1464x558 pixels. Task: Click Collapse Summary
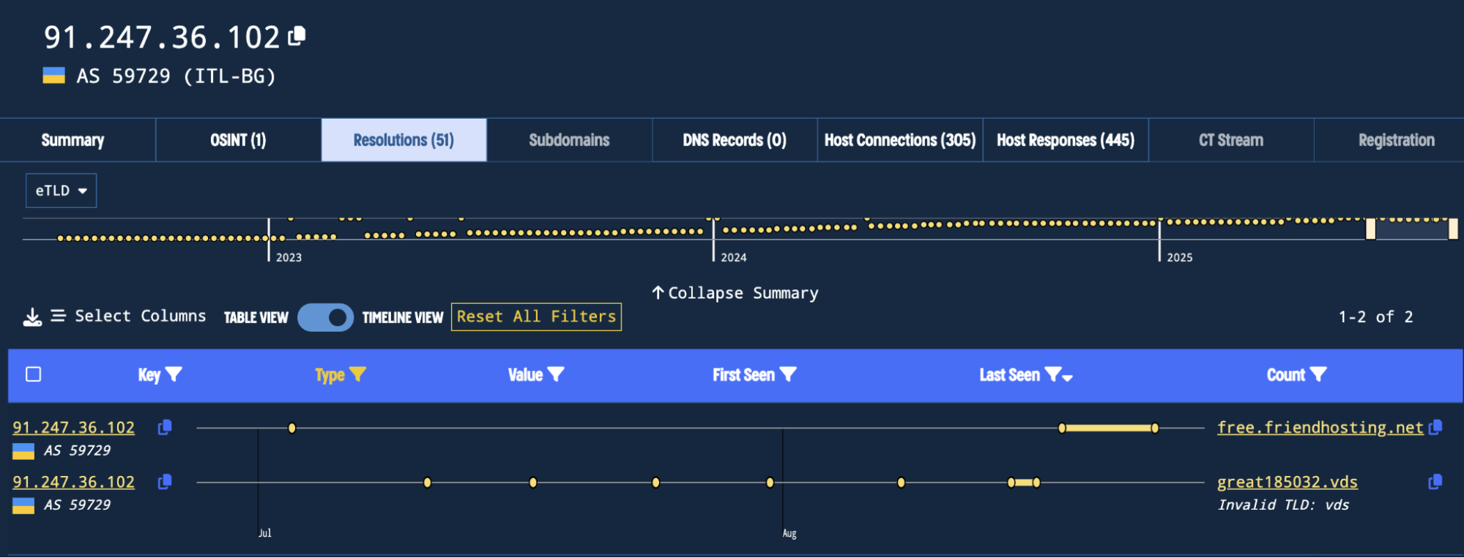click(x=743, y=293)
